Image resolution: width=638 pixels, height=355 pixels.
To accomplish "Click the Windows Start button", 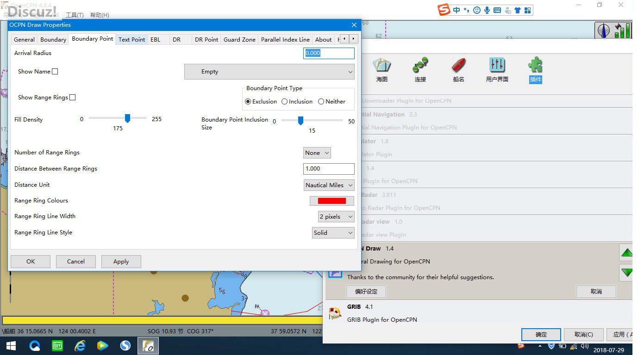I will tap(11, 345).
